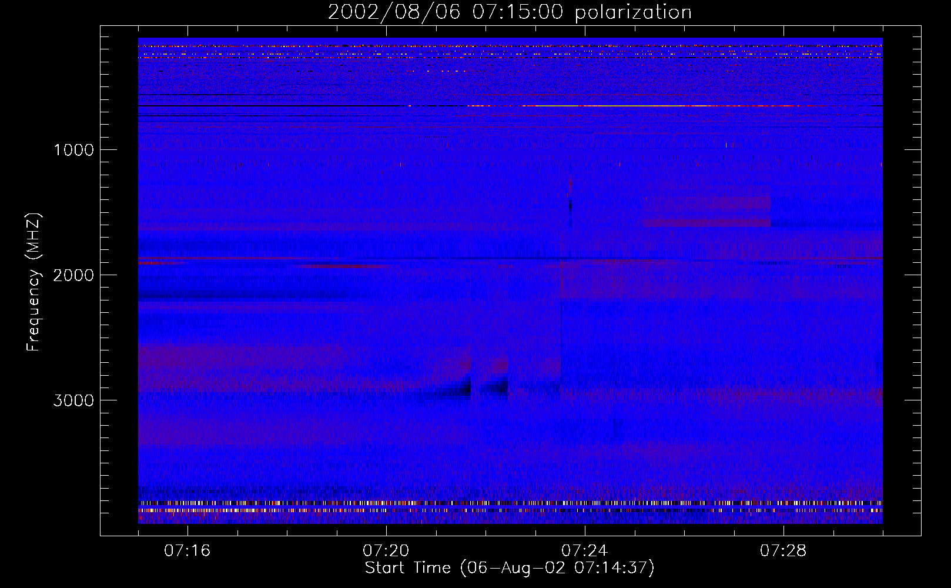Click the 2000 frequency tick label

coord(73,275)
